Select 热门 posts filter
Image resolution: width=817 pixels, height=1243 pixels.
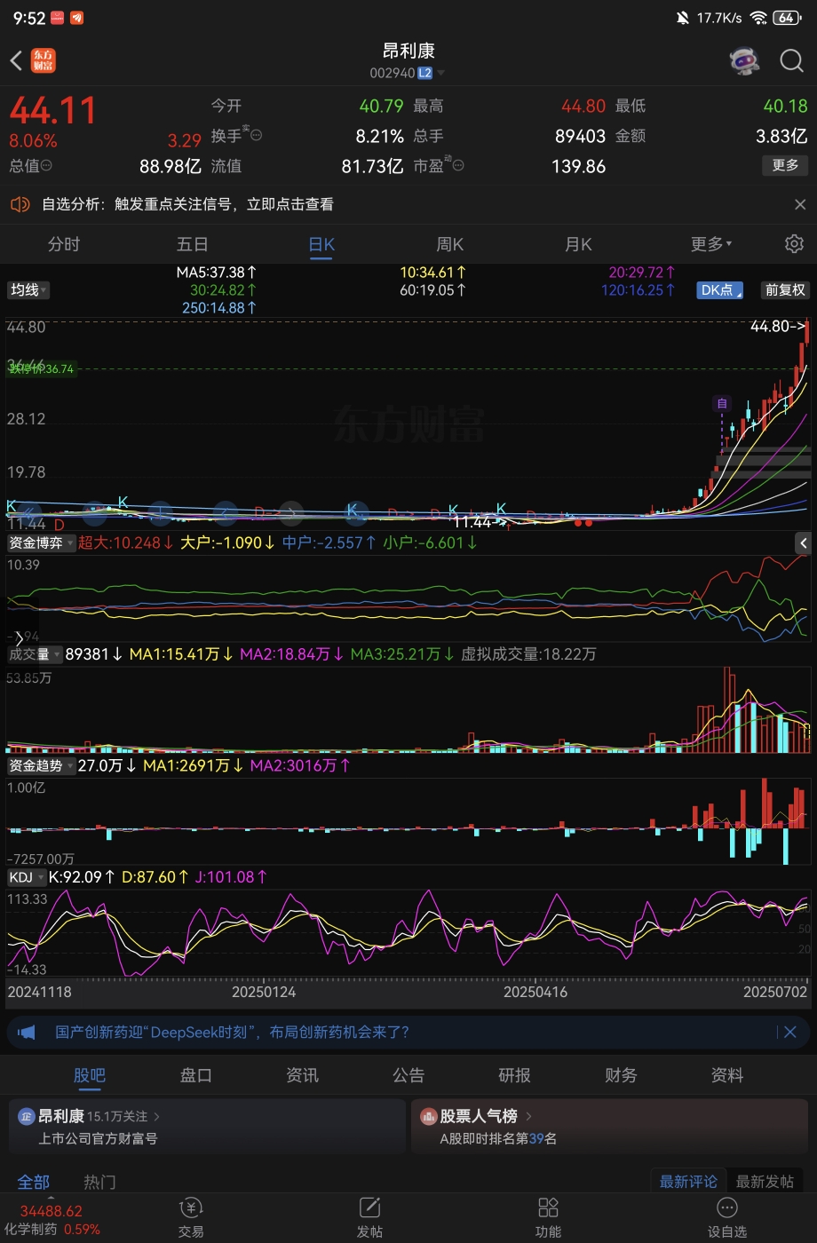(99, 1182)
